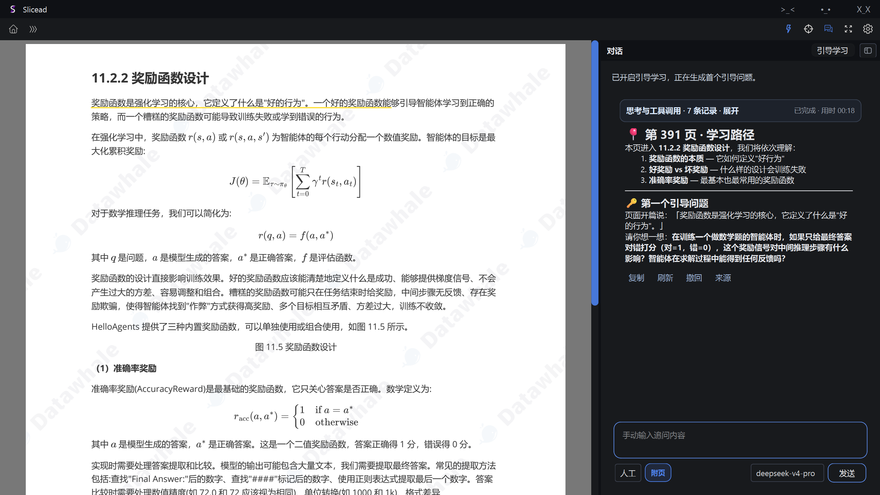Click the r_acc piecewise formula

click(296, 416)
